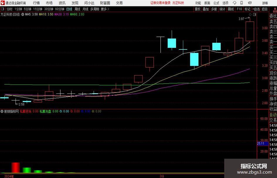Switch to the 分时 period tab
The image size is (277, 178).
pos(9,9)
